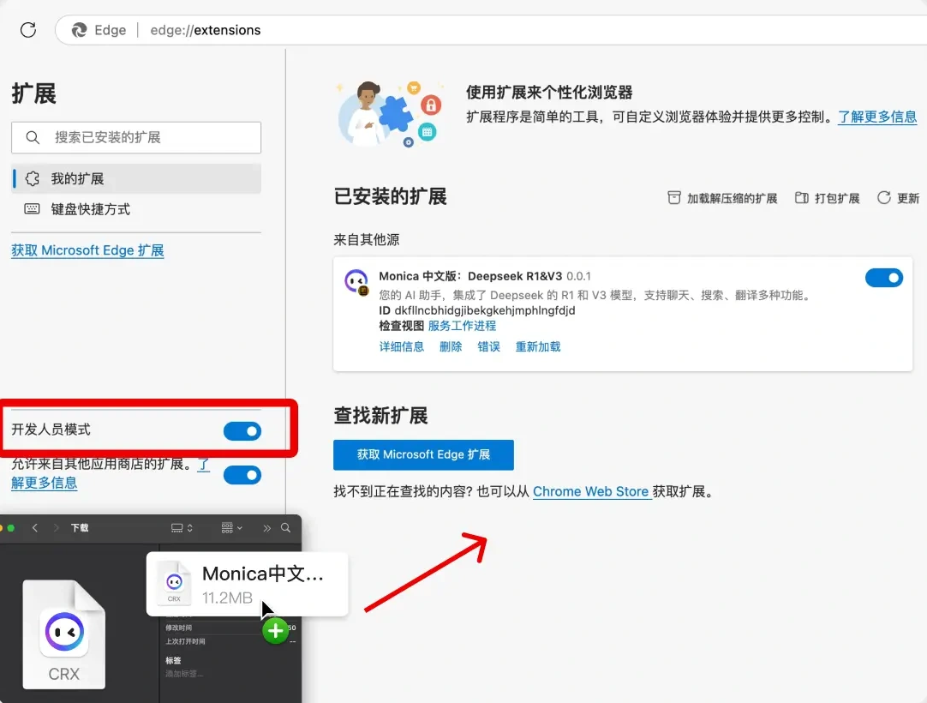This screenshot has width=927, height=703.
Task: Click the blue 获取 Microsoft Edge 扩展 button
Action: [x=423, y=454]
